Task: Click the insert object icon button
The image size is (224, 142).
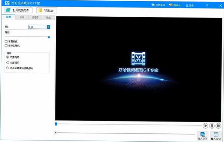Action: [203, 136]
